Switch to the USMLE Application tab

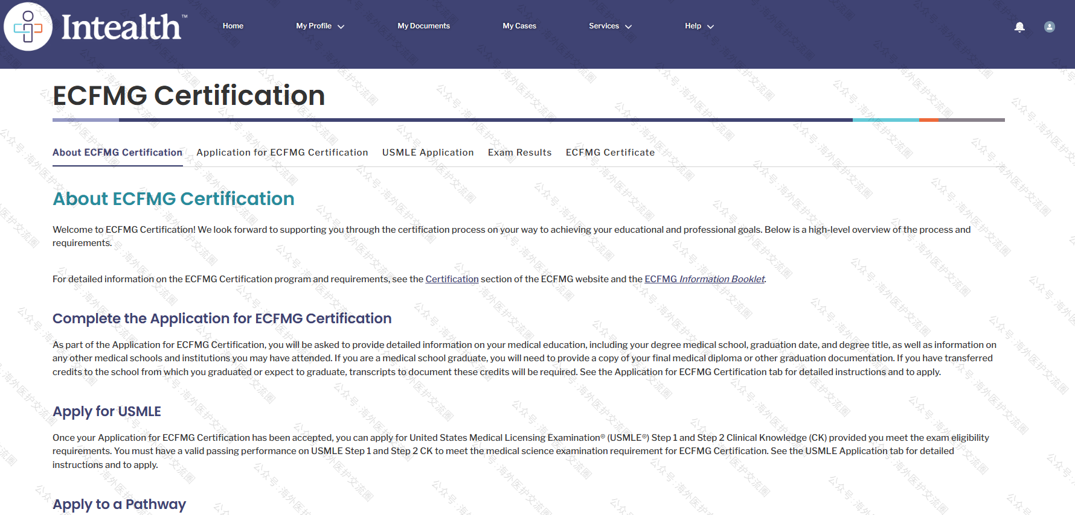[x=428, y=153]
